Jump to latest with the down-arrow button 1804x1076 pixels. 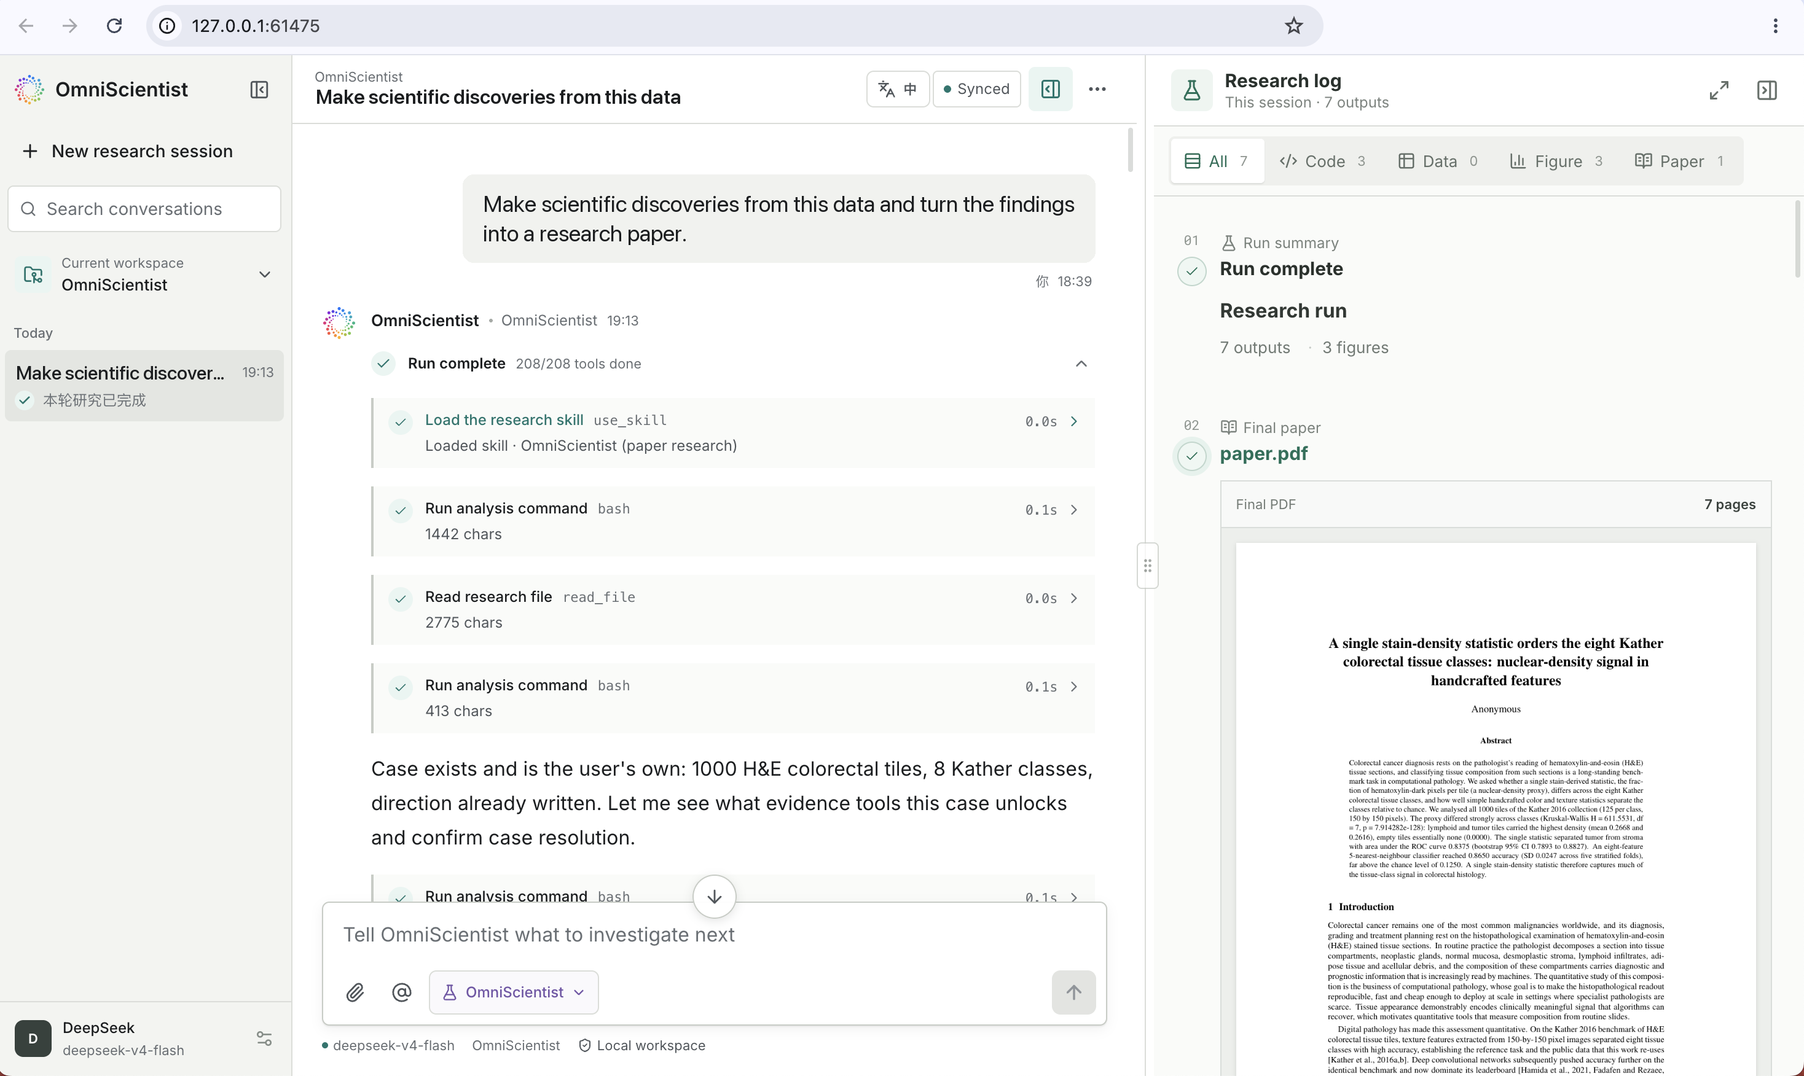pyautogui.click(x=715, y=896)
